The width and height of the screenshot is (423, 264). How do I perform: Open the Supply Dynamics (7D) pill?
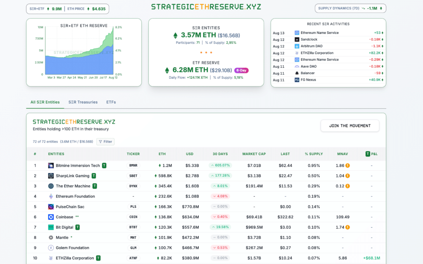pyautogui.click(x=350, y=8)
